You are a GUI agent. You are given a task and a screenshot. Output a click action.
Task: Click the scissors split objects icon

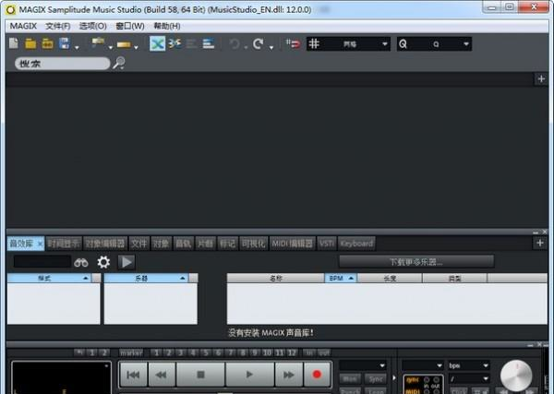coord(175,43)
